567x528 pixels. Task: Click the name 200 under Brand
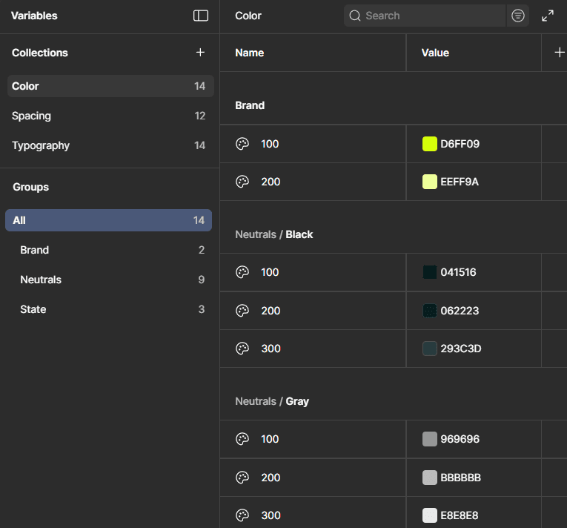(x=271, y=182)
